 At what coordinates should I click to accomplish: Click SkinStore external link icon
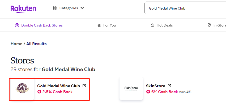[169, 86]
